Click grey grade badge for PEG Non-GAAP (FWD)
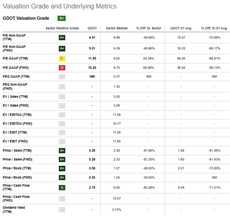Screen dimensions: 230x216 (62, 87)
